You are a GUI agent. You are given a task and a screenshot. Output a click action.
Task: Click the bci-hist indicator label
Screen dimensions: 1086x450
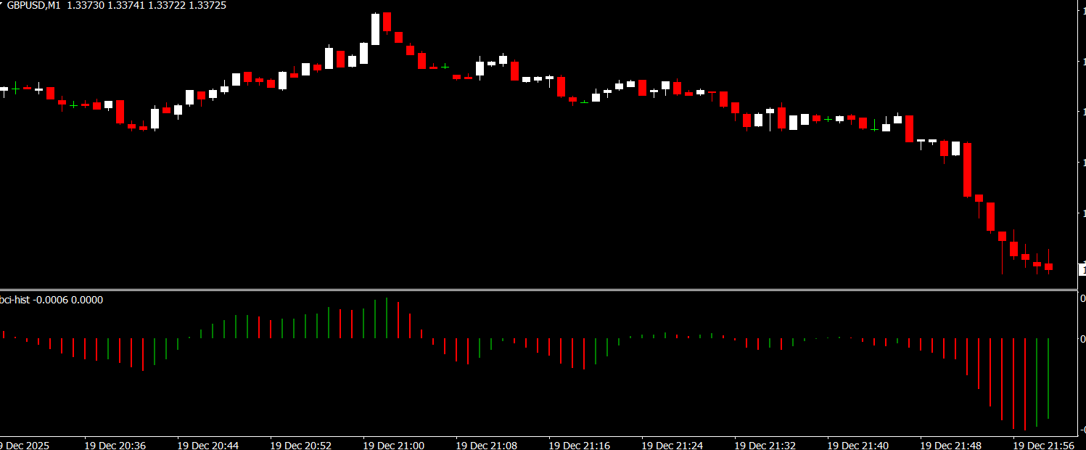point(15,300)
